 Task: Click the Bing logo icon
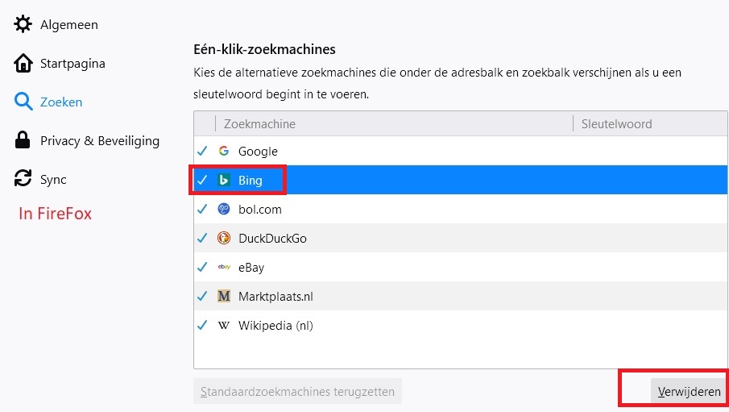[224, 180]
